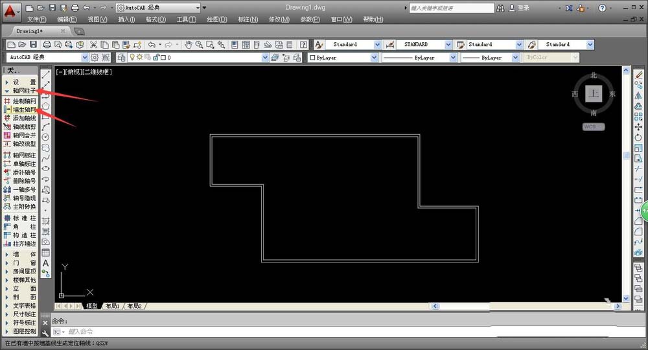
Task: Select the Multiline Text A tool
Action: (46, 263)
